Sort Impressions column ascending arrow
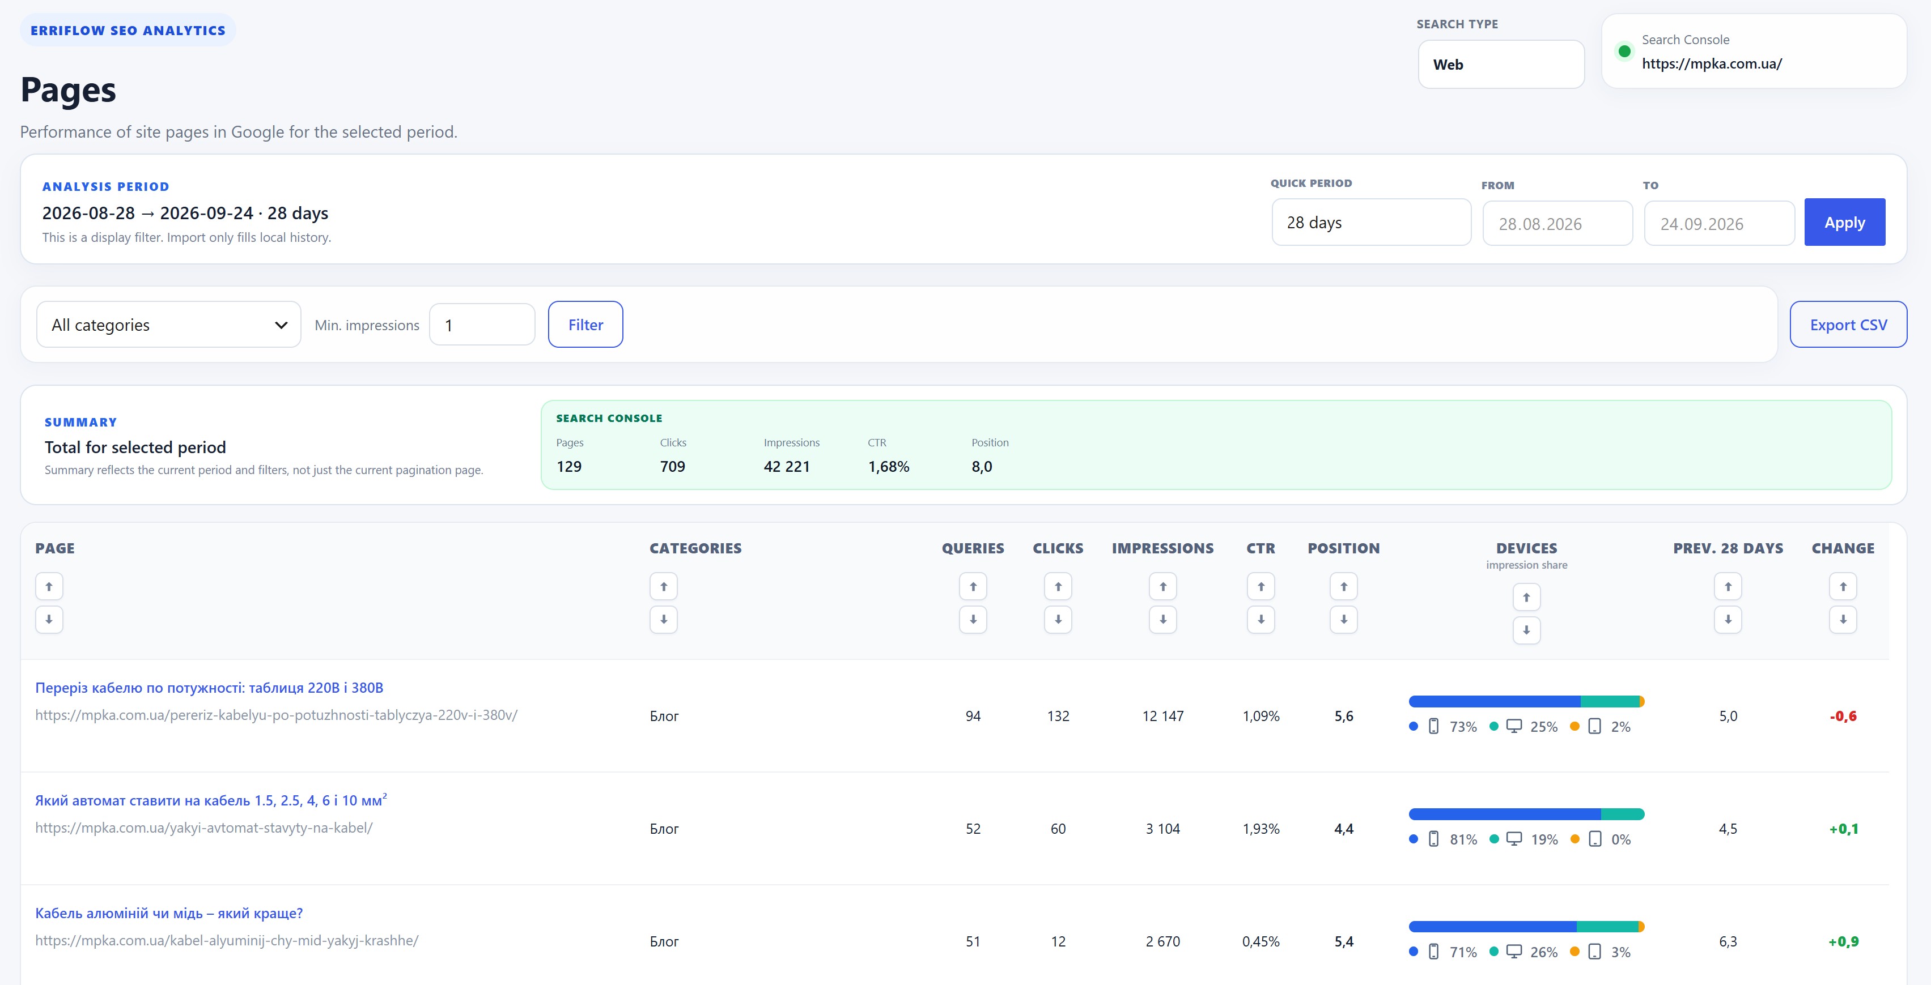Screen dimensions: 1931x985 pyautogui.click(x=1162, y=586)
